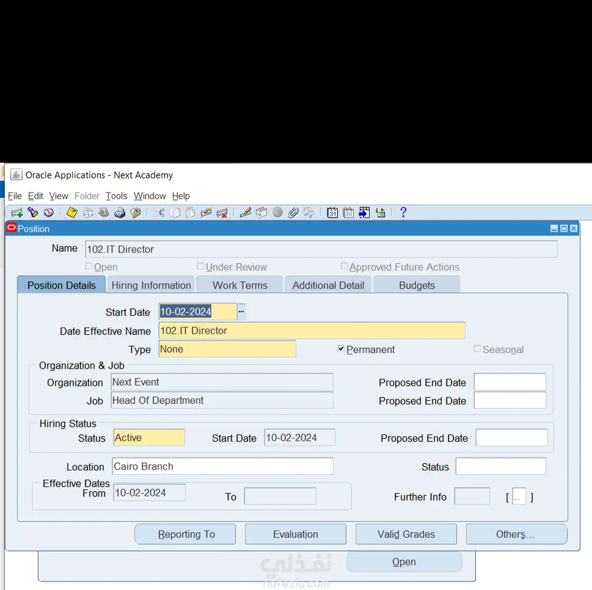Screen dimensions: 592x590
Task: Click the Type field showing None
Action: pos(227,349)
